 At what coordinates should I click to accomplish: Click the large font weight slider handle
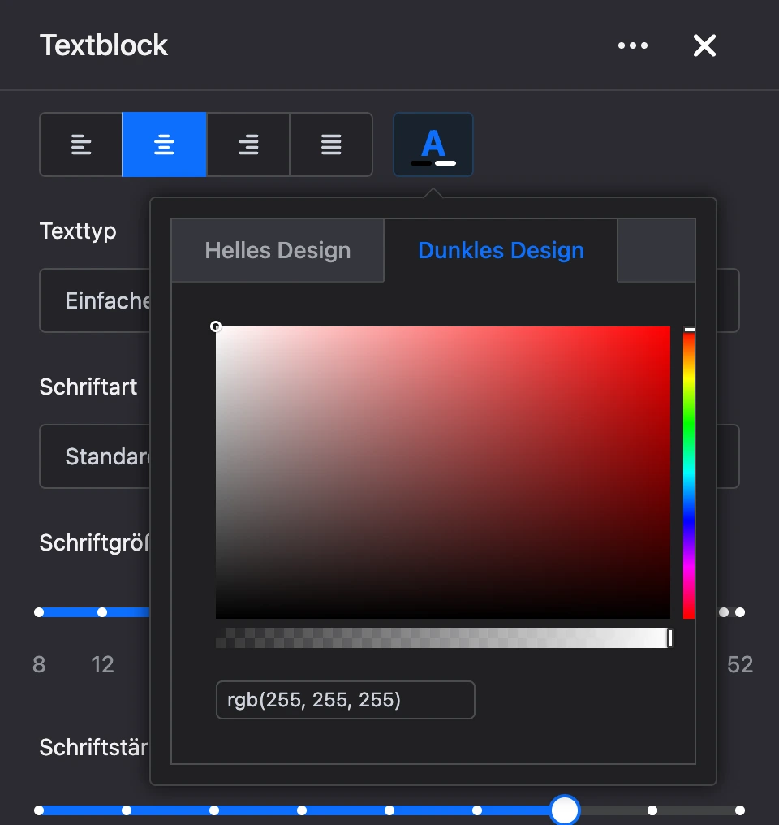pos(565,810)
